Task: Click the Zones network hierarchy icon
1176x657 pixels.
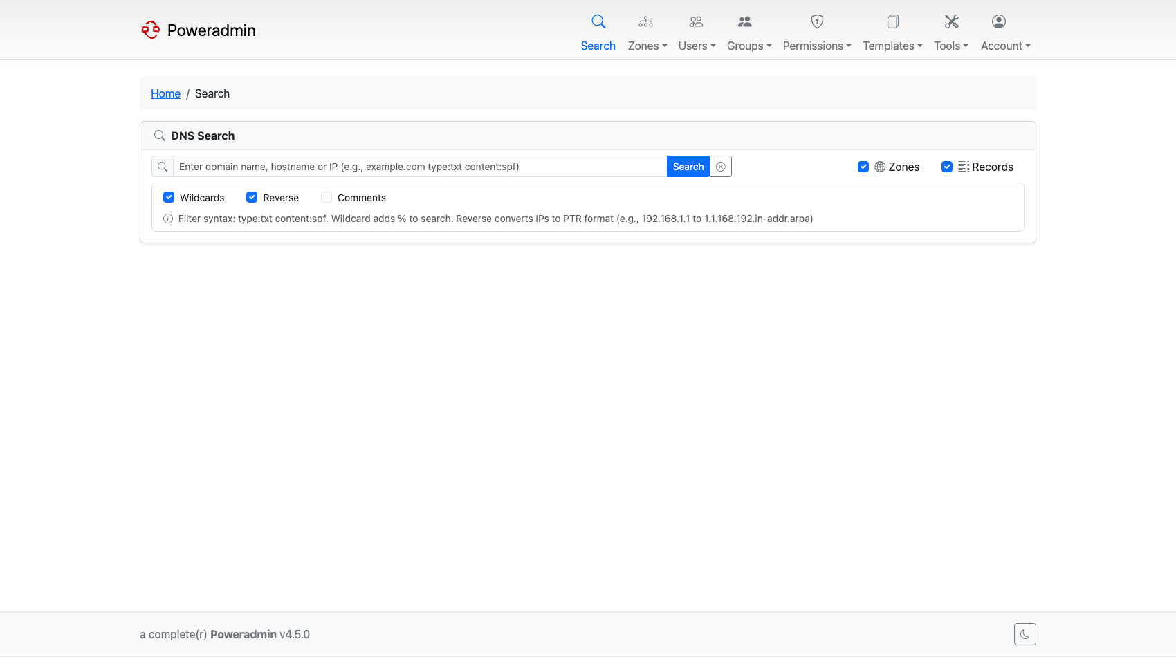Action: click(645, 21)
